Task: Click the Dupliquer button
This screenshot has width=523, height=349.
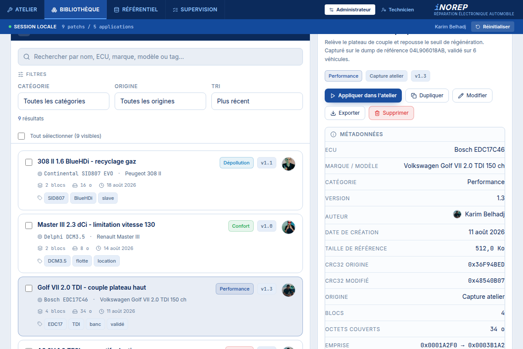Action: pyautogui.click(x=427, y=96)
